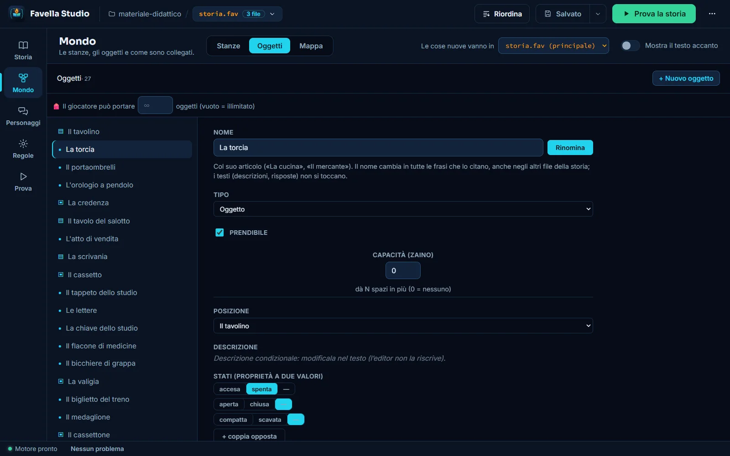Click the materiale-didattico folder breadcrumb
The height and width of the screenshot is (456, 730).
(x=145, y=14)
